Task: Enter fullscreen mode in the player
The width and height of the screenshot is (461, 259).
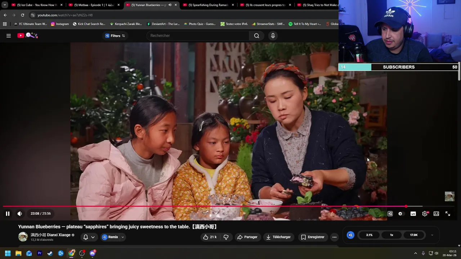Action: pos(448,214)
